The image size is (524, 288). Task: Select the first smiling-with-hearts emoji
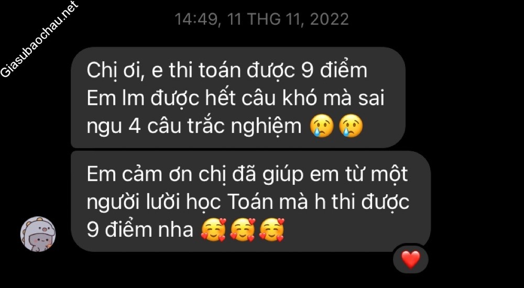point(214,230)
